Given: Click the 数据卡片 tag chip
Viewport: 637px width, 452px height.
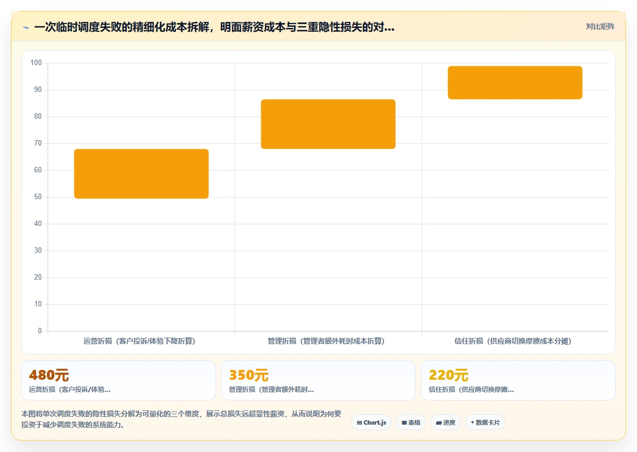Looking at the screenshot, I should (x=485, y=422).
